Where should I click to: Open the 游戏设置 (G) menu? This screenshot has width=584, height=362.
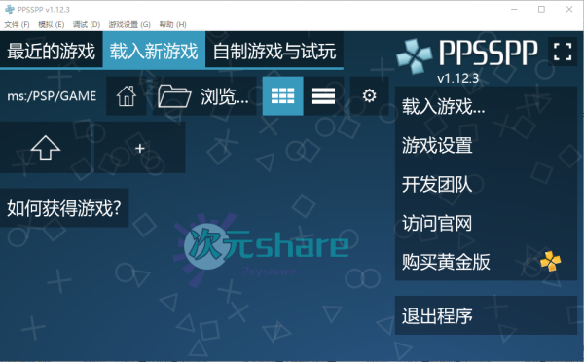129,24
